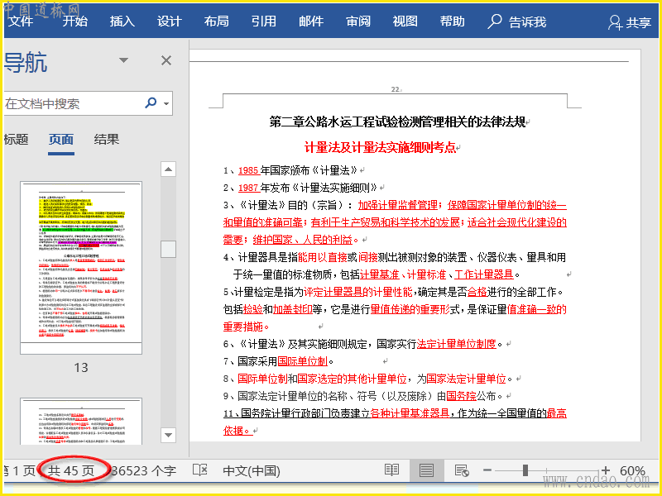
Task: Click the zoom out minus icon
Action: pos(487,470)
